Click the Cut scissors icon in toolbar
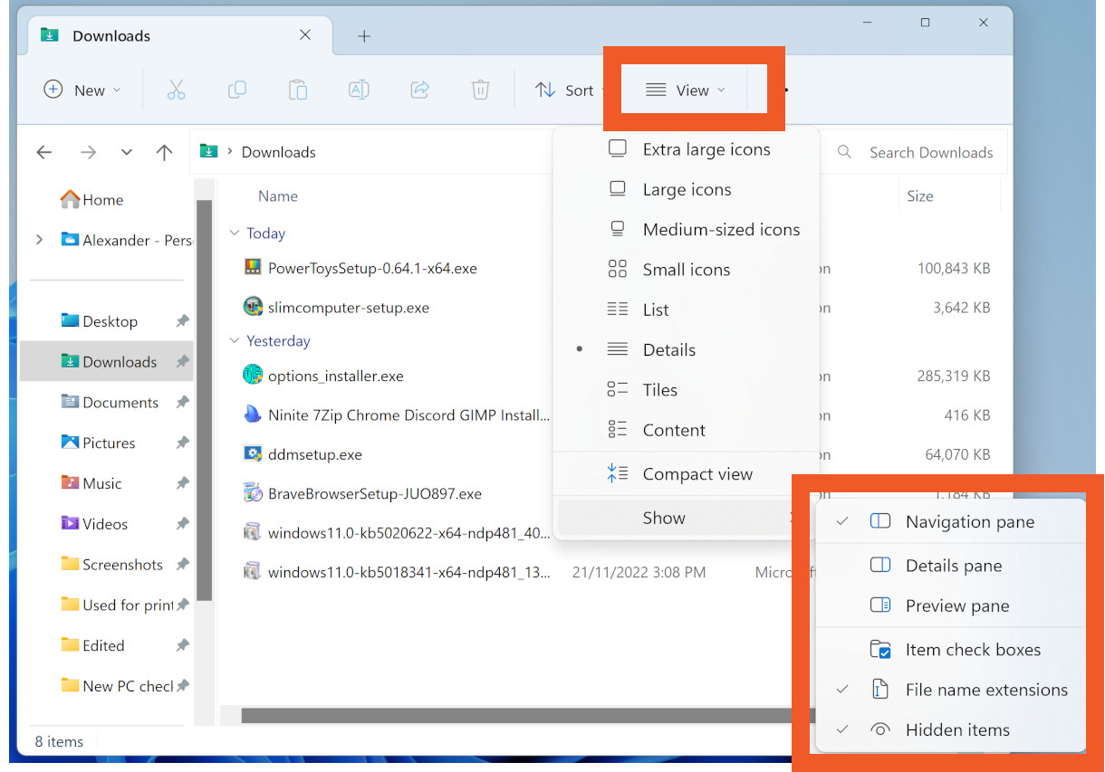 (x=176, y=90)
